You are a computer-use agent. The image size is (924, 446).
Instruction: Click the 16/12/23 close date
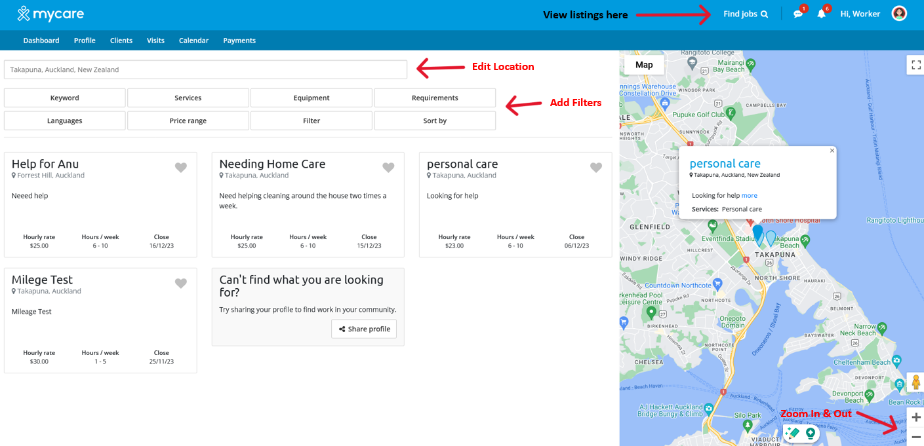pyautogui.click(x=161, y=246)
